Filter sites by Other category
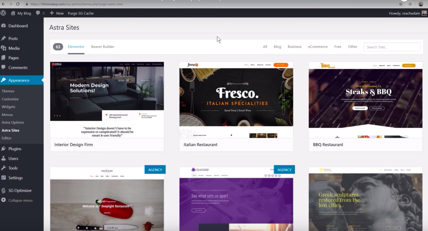 [x=352, y=47]
